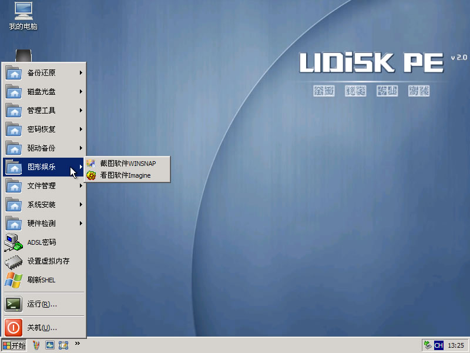Click the 管理工具 folder icon
Viewport: 470px width, 353px height.
pyautogui.click(x=14, y=111)
